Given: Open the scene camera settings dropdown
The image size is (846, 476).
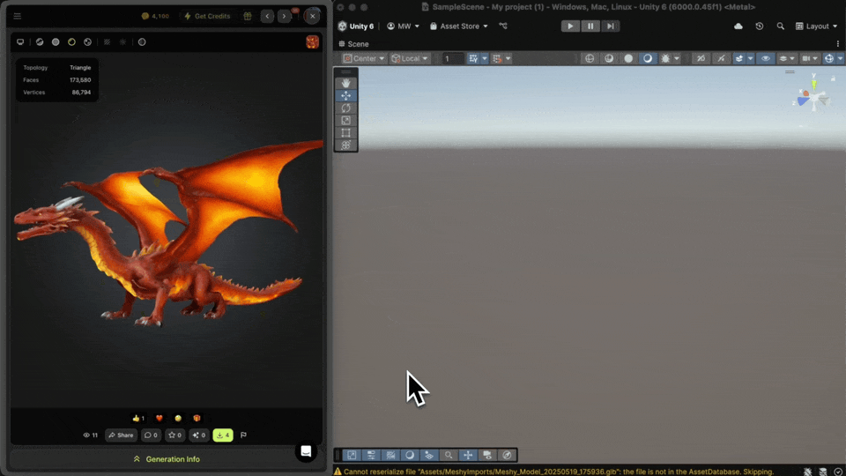Looking at the screenshot, I should click(810, 58).
